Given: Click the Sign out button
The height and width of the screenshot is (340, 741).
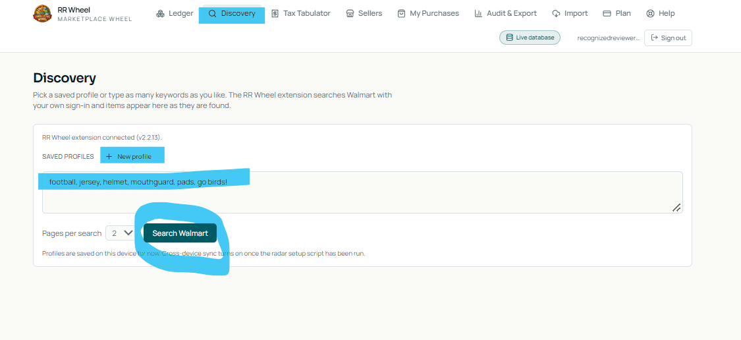Looking at the screenshot, I should (x=669, y=38).
